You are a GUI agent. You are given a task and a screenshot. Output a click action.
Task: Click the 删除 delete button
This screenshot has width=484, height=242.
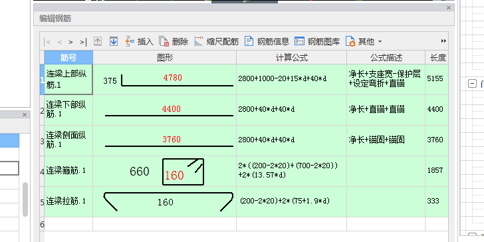pos(174,41)
